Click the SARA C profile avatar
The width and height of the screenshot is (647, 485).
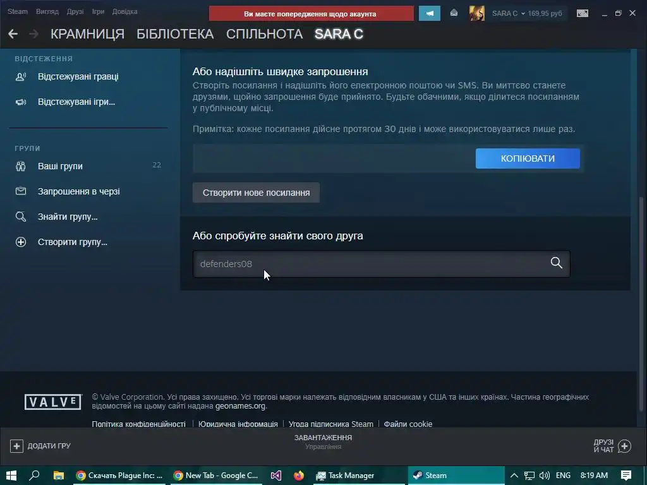[477, 14]
